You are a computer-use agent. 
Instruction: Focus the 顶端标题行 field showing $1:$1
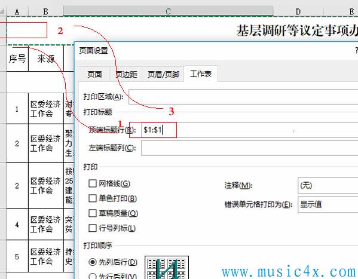249,130
